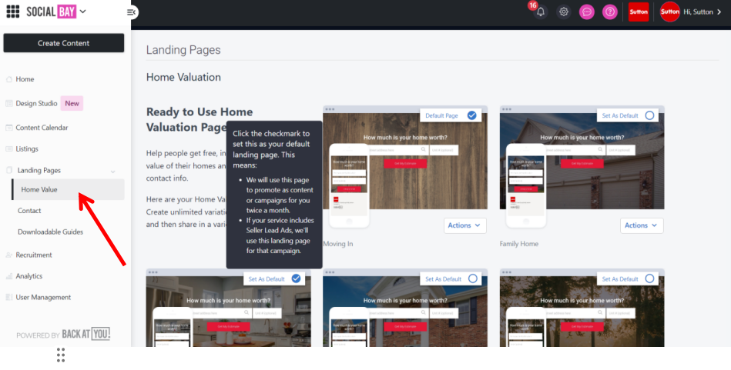Click the Design Studio sidebar icon

(8, 103)
